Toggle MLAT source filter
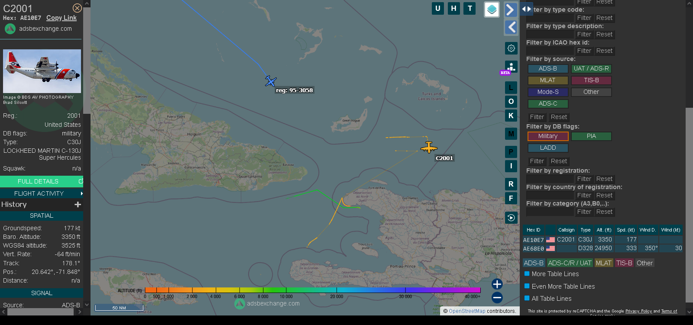The width and height of the screenshot is (693, 325). tap(548, 80)
